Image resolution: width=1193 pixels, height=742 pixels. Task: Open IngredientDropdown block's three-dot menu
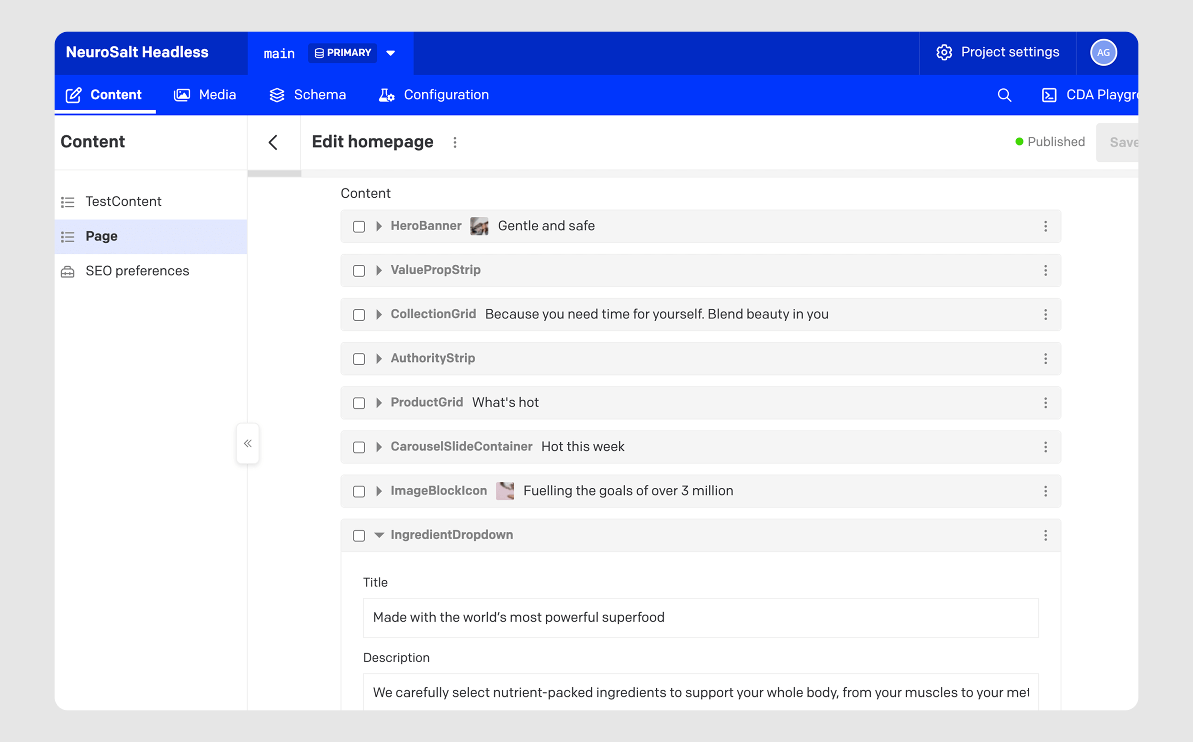pos(1045,535)
